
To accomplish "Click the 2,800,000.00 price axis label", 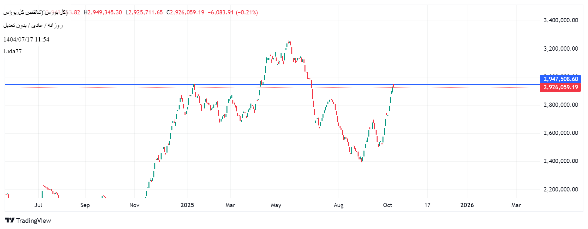I will tap(560, 105).
